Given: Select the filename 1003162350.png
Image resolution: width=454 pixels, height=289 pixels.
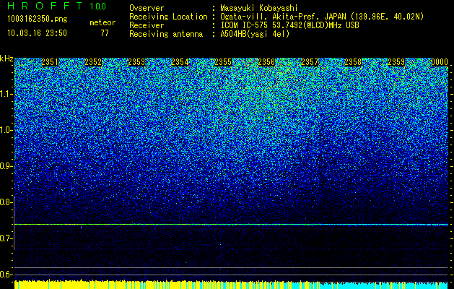Looking at the screenshot, I should click(x=38, y=20).
